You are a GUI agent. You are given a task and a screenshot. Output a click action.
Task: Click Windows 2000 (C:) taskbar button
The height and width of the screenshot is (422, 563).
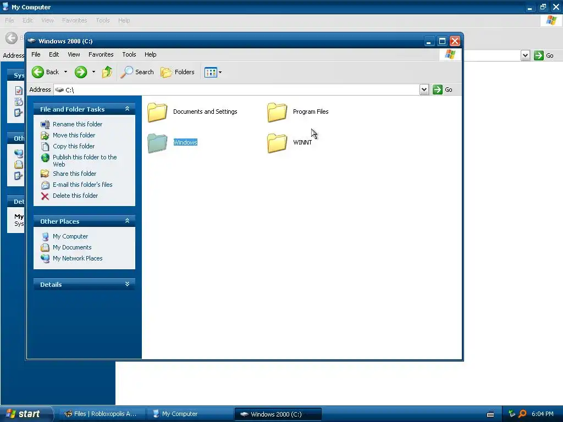click(278, 414)
